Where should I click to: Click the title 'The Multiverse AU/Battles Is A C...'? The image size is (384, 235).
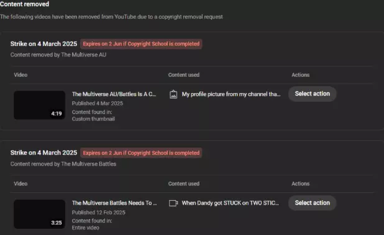click(114, 94)
